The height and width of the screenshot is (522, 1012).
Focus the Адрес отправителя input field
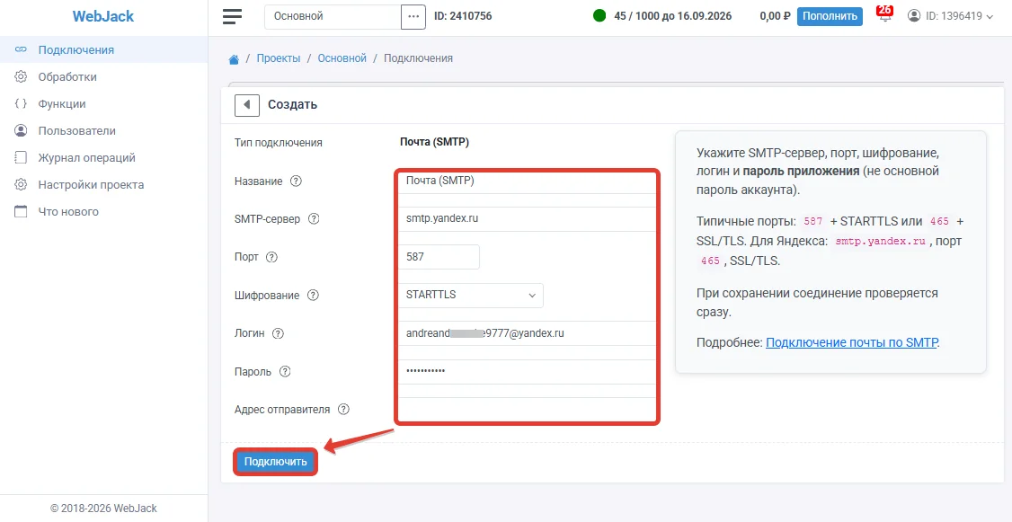[528, 409]
